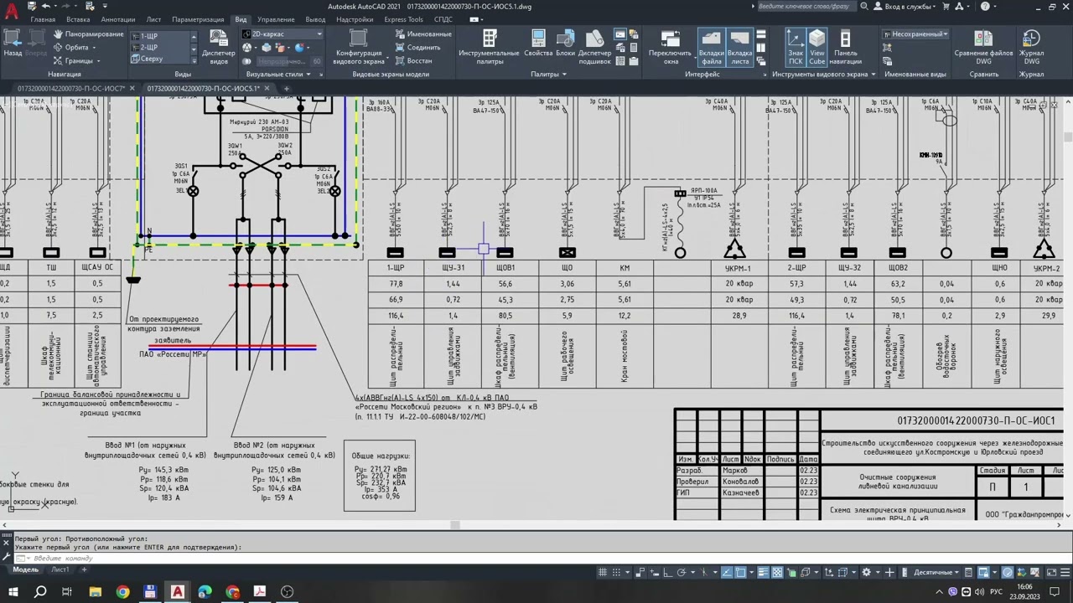The height and width of the screenshot is (603, 1073).
Task: Open Диспетчер видов view manager
Action: tap(219, 47)
